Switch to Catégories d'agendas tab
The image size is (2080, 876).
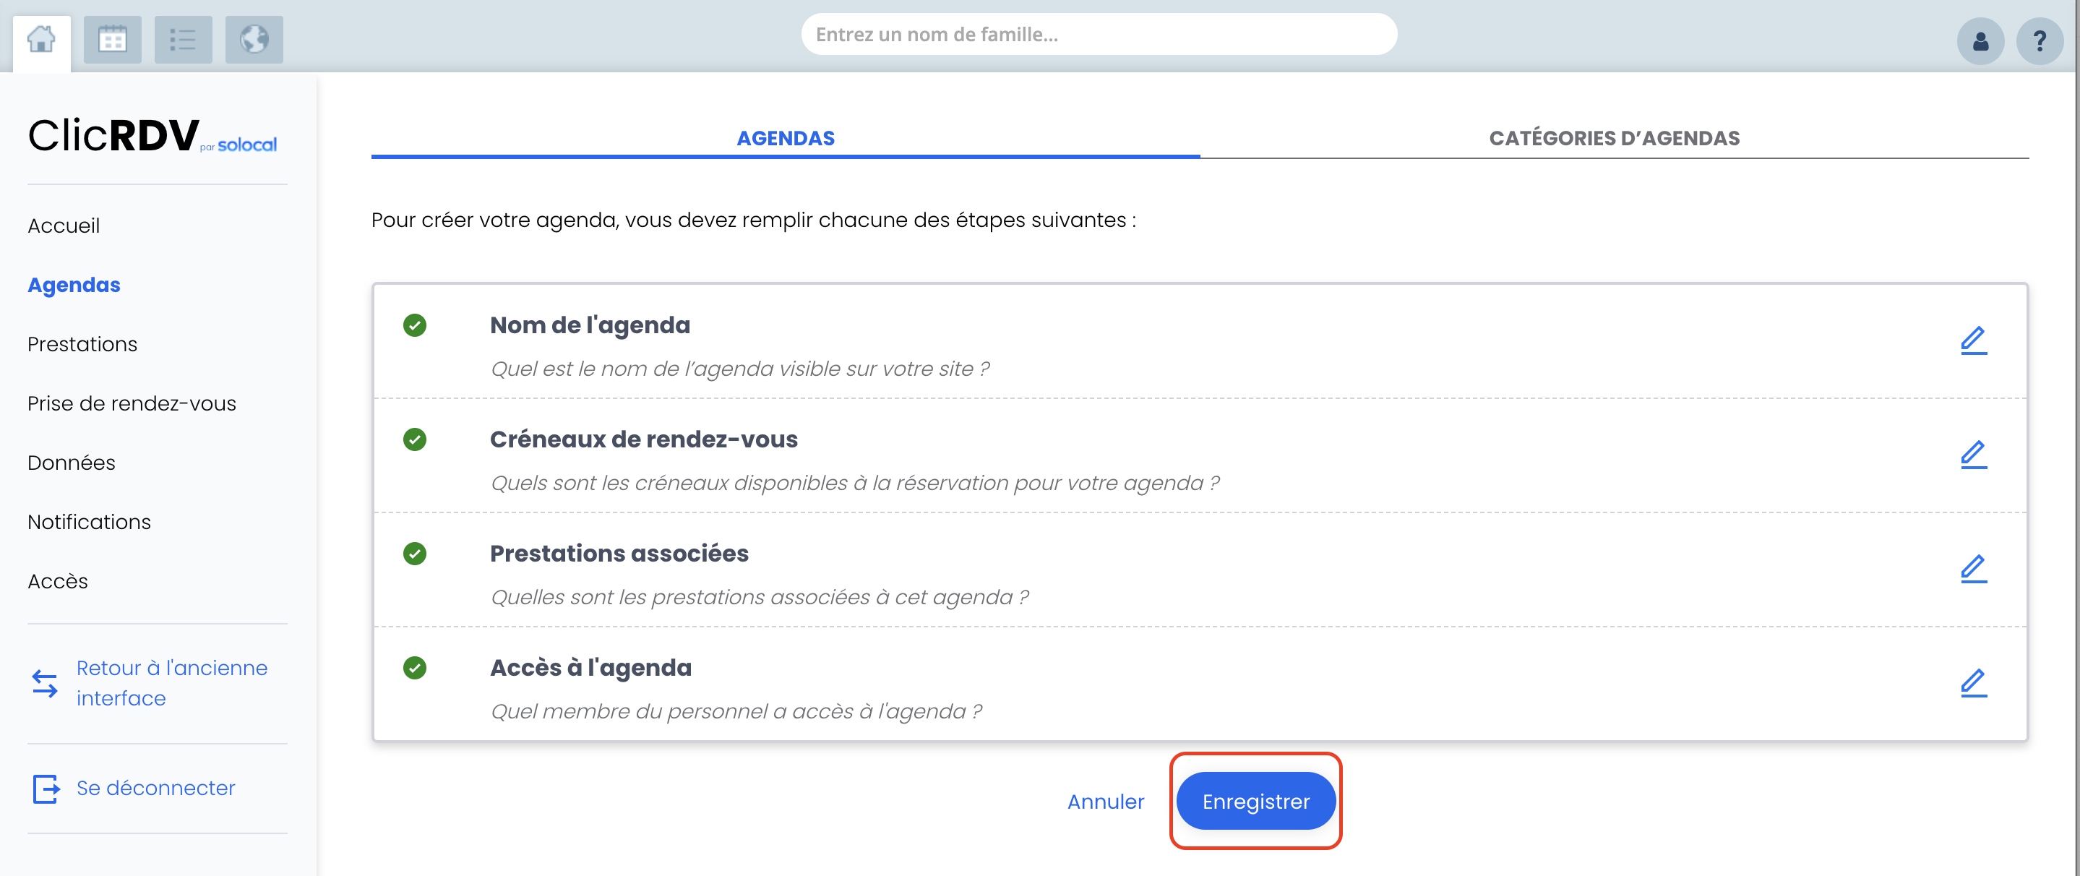point(1614,138)
